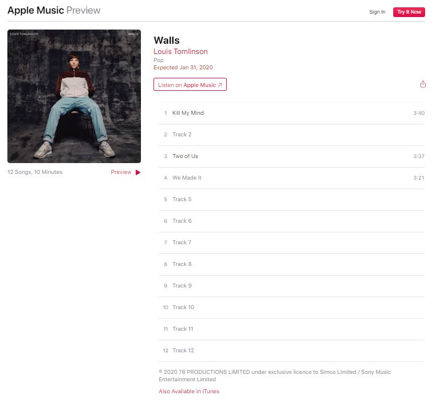Click the Preview text link under artwork
Screen dimensions: 437x404
(121, 172)
